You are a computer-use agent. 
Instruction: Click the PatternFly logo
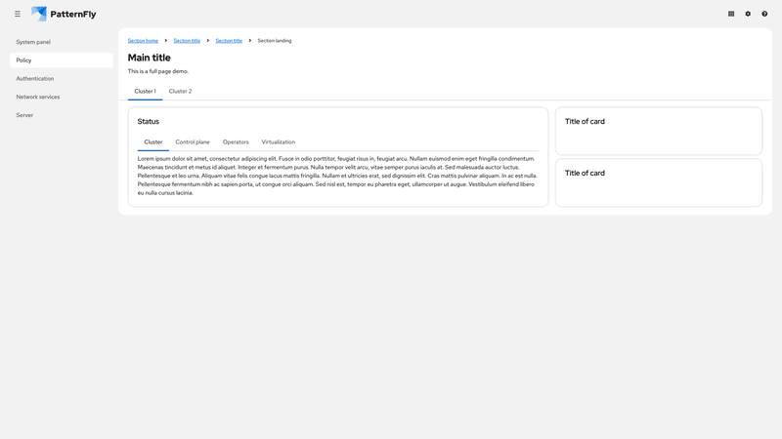coord(64,14)
